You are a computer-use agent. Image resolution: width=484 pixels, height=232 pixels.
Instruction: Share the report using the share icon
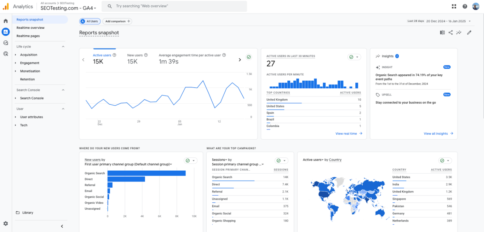(450, 32)
